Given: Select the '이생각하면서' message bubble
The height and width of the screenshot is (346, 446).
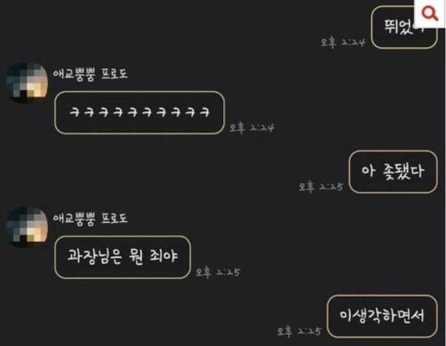Looking at the screenshot, I should pyautogui.click(x=382, y=317).
